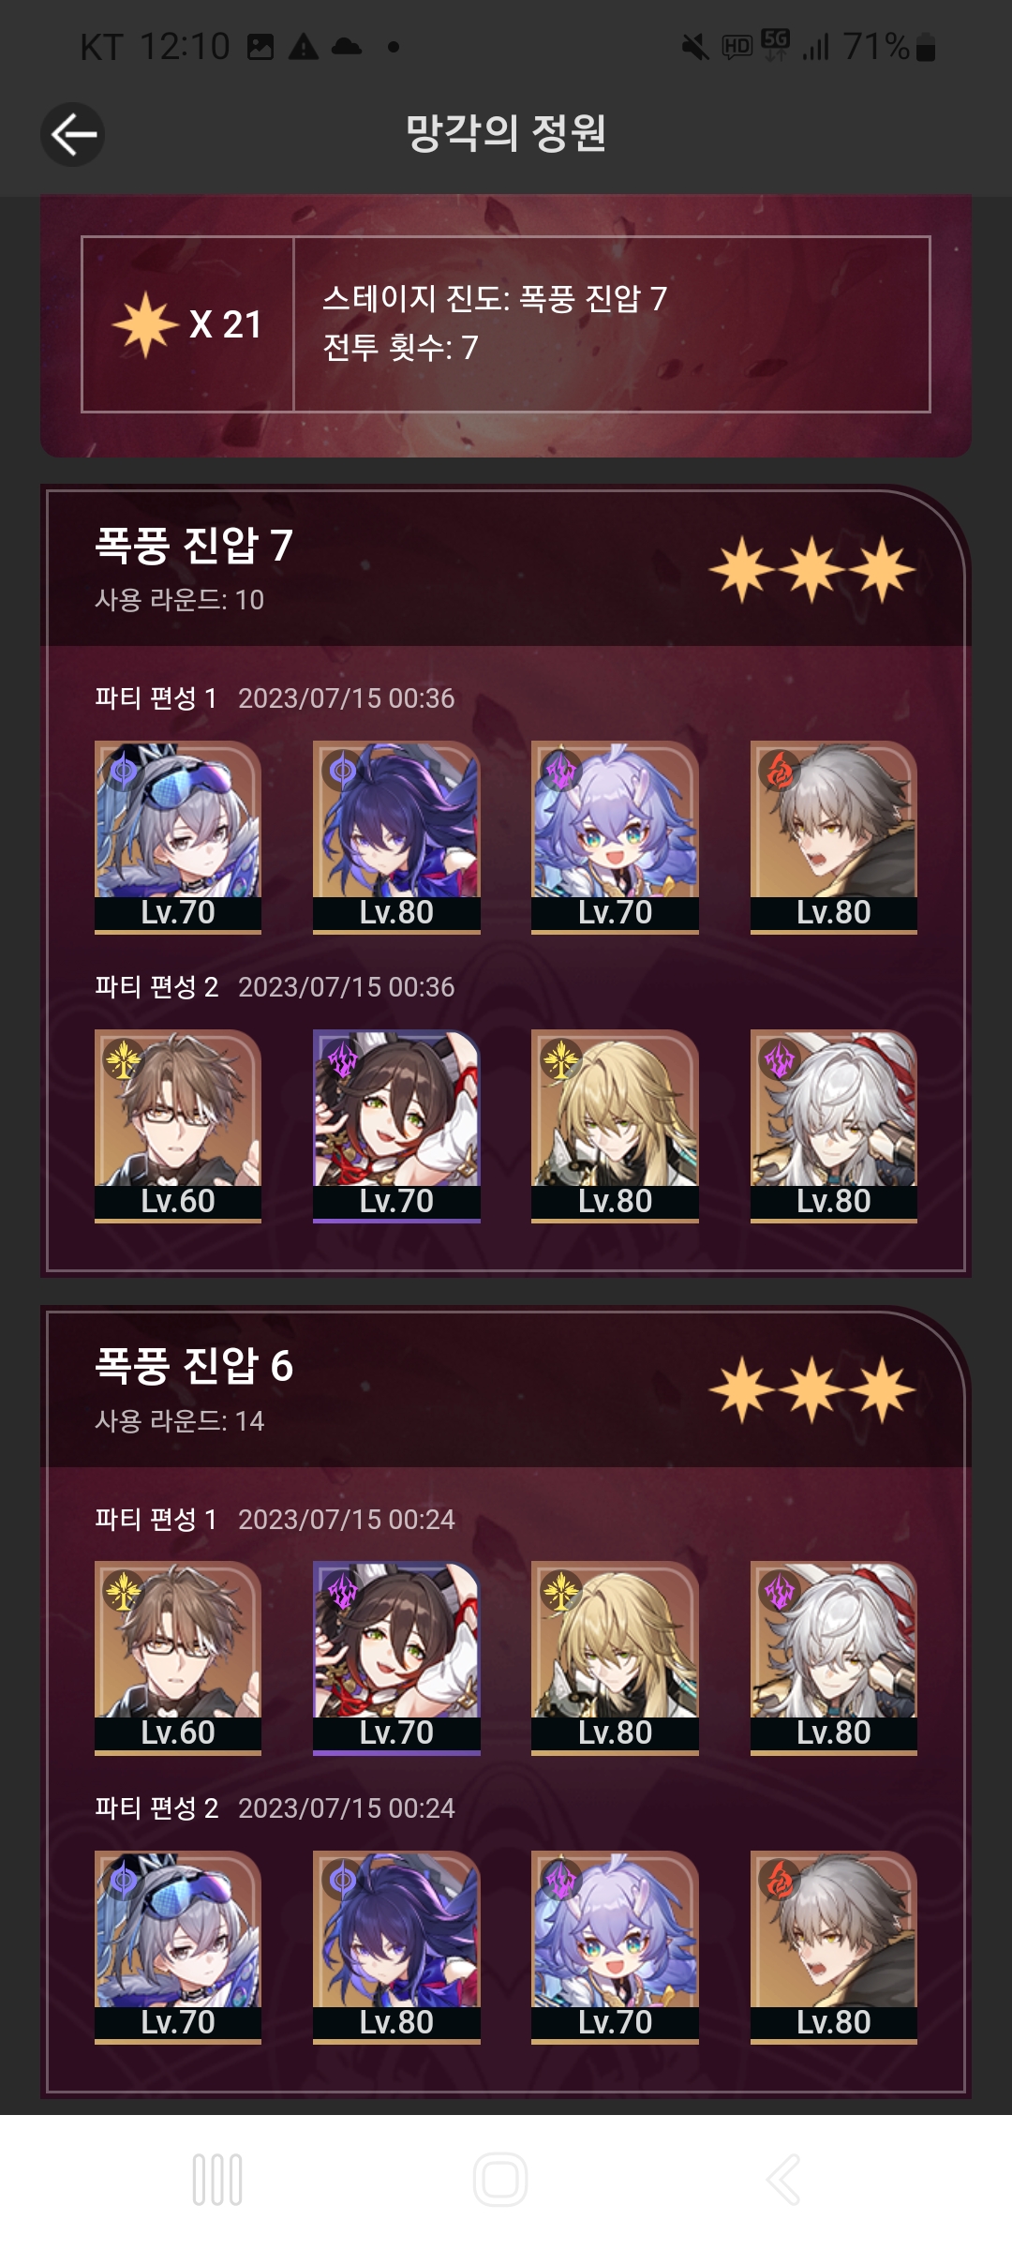The height and width of the screenshot is (2250, 1012).
Task: Select blonde Lv.80 character in 폭풍 진압 6 party 1
Action: [615, 1657]
